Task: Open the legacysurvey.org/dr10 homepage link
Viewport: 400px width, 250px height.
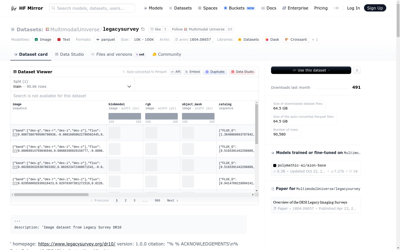Action: [x=77, y=244]
